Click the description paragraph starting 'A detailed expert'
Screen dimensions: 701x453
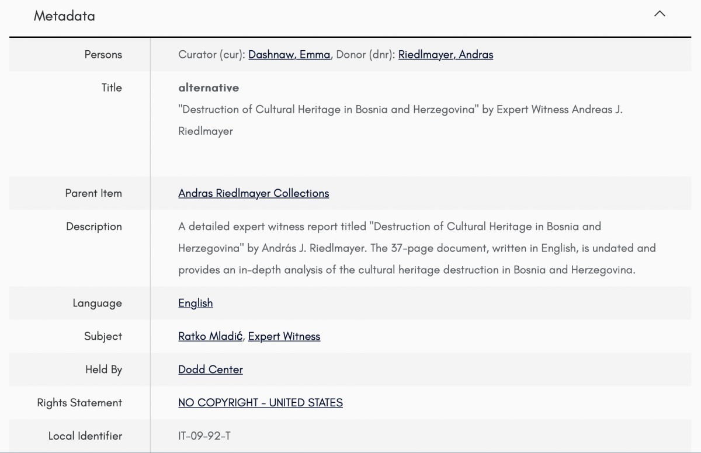click(417, 248)
